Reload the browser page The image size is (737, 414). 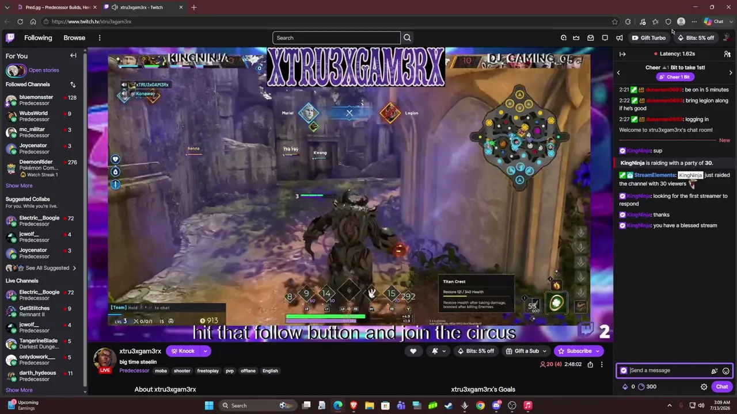pyautogui.click(x=20, y=22)
